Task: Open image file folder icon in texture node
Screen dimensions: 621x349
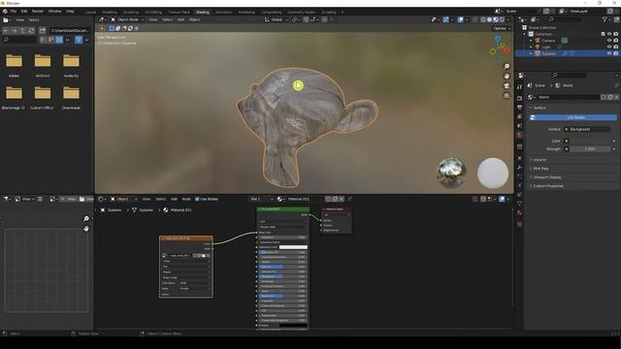Action: pyautogui.click(x=204, y=256)
